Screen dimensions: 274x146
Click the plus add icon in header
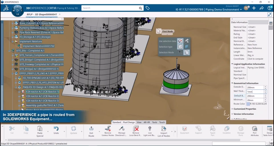tap(254, 8)
